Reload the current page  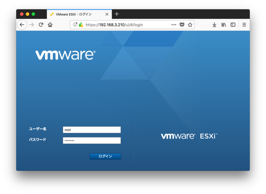(x=41, y=25)
